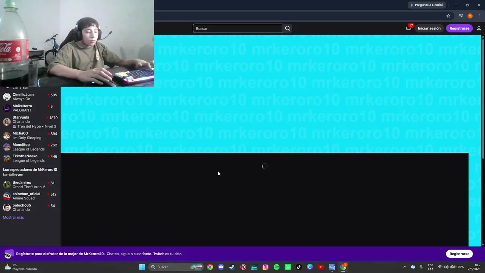Open Discord from the taskbar
Image resolution: width=485 pixels, height=273 pixels.
click(221, 267)
